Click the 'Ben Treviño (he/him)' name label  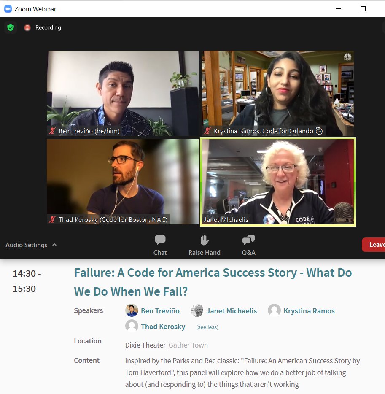tap(89, 131)
